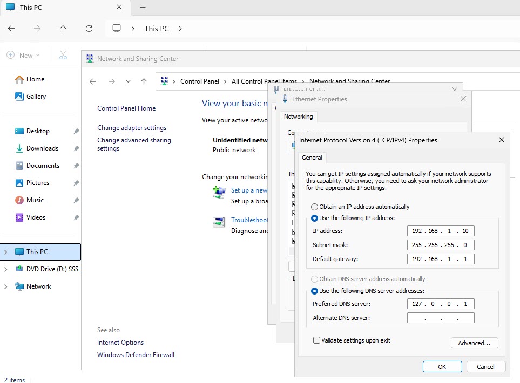Go up one level in File Explorer

(63, 29)
